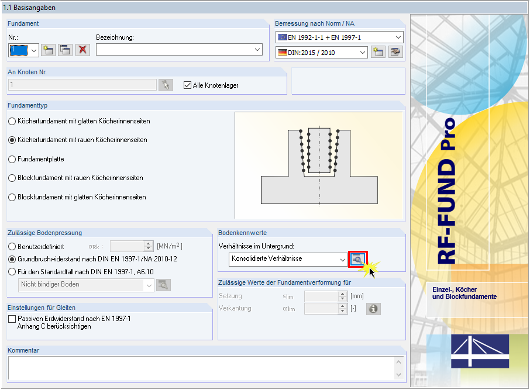
Task: Create a new foundation with the folder icon
Action: point(49,50)
